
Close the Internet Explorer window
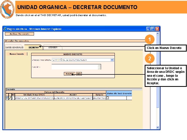coord(157,29)
